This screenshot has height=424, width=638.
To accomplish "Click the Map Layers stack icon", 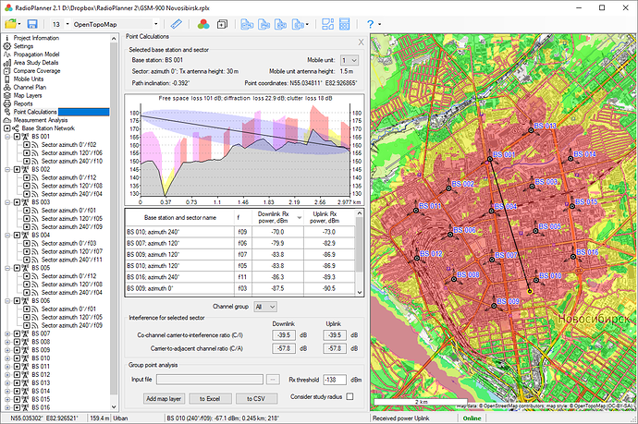I will (x=6, y=95).
